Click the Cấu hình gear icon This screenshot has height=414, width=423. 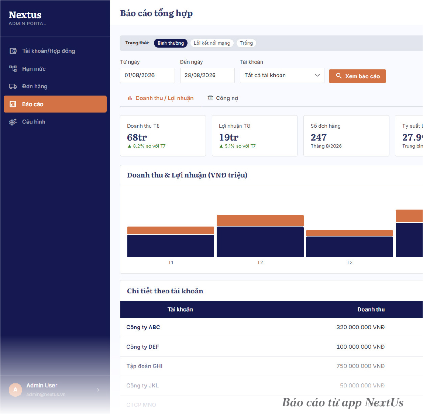click(x=13, y=122)
